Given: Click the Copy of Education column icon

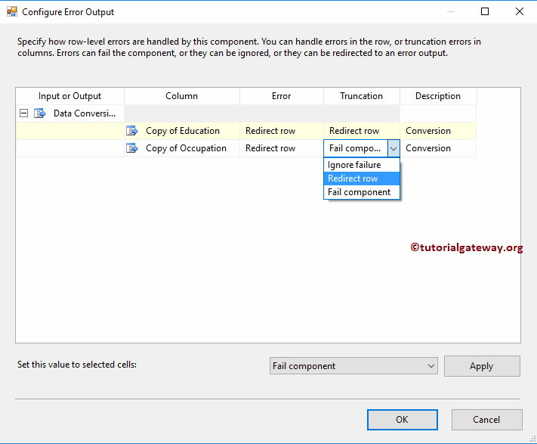Looking at the screenshot, I should tap(132, 131).
